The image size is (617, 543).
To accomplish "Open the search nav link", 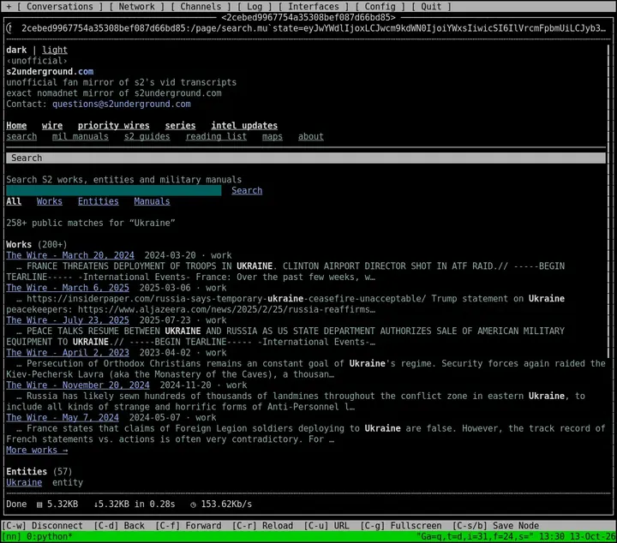I will click(x=21, y=136).
